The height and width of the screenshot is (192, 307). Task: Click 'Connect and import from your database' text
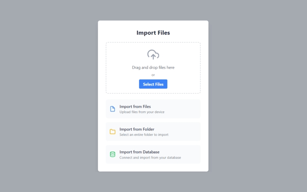150,158
